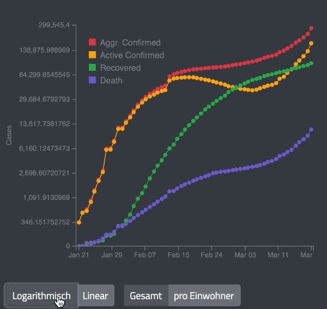
Task: Click the green Recovered legend swatch
Action: pos(93,68)
